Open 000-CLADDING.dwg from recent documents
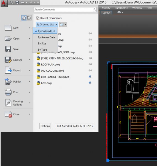This screenshot has height=166, width=157. [x=53, y=71]
